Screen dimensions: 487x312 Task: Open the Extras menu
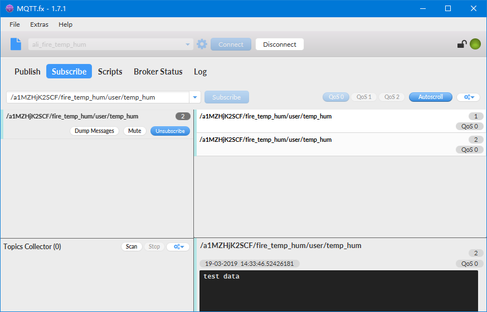point(39,24)
